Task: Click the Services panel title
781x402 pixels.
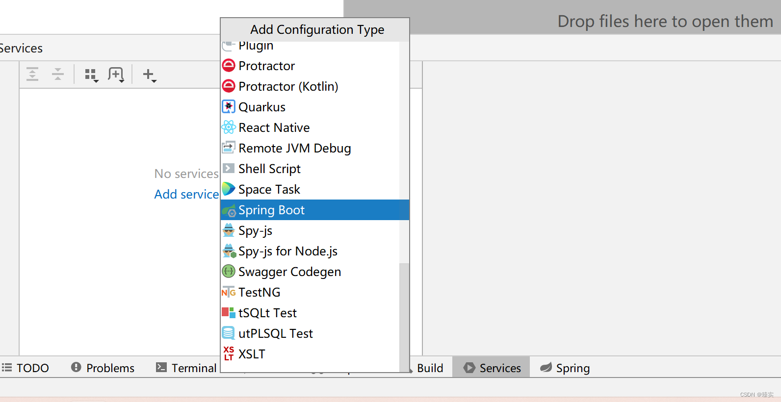Action: click(21, 49)
